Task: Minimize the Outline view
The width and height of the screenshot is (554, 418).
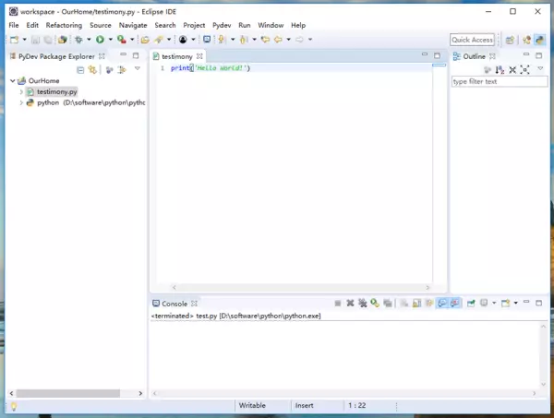Action: (x=526, y=54)
